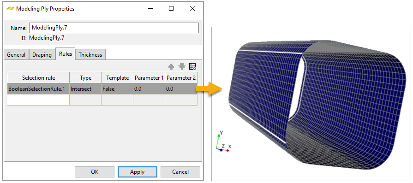Maximize the Modeling Ply Properties window

pyautogui.click(x=171, y=8)
